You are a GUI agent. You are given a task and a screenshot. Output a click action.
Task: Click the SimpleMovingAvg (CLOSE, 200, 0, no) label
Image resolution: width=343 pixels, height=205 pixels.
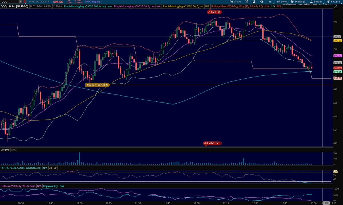(x=84, y=6)
